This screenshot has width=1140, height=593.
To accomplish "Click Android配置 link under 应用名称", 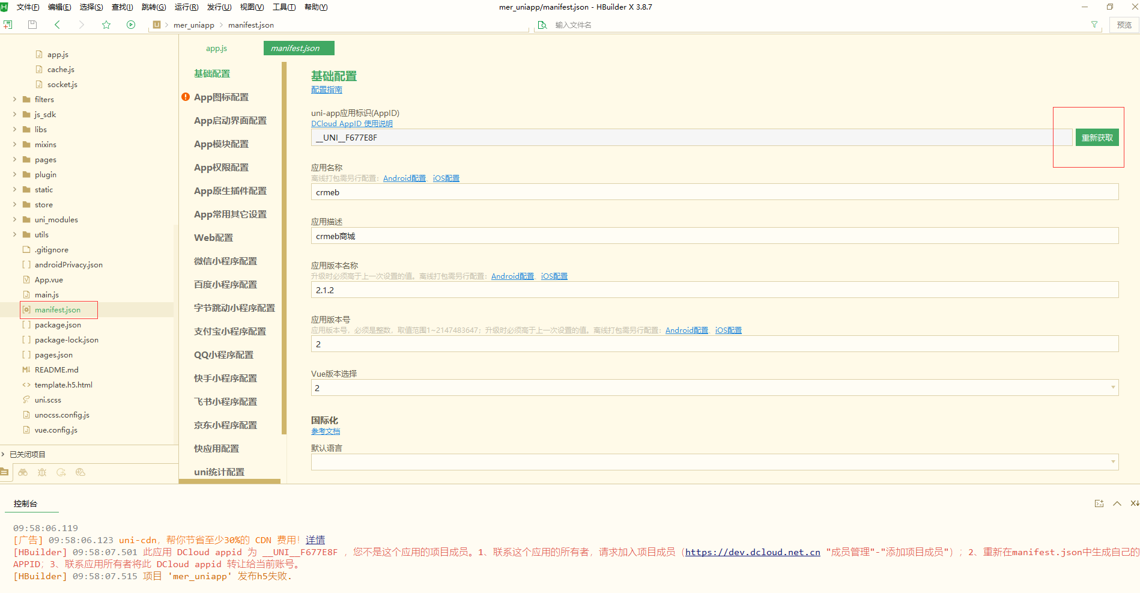I will pyautogui.click(x=404, y=178).
